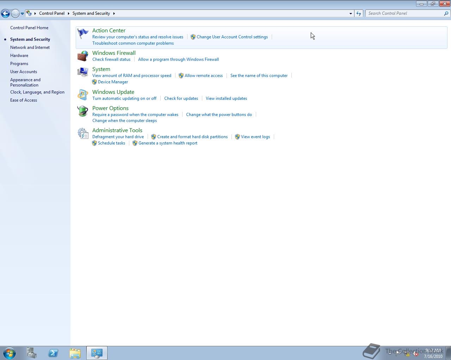Open Ease of Access category
This screenshot has width=451, height=360.
click(x=24, y=100)
